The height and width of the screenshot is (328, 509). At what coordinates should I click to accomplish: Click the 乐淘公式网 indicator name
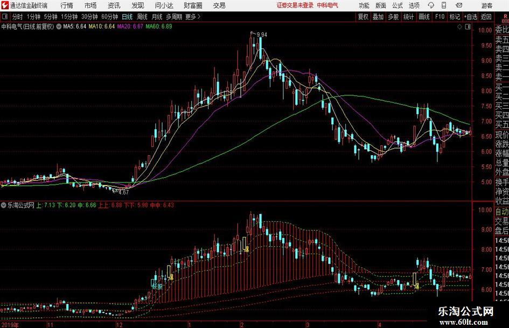tap(21, 205)
